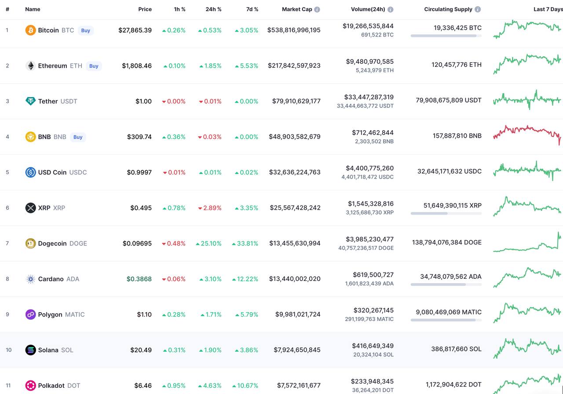The width and height of the screenshot is (563, 394).
Task: Click the Solana logo icon
Action: pyautogui.click(x=30, y=350)
